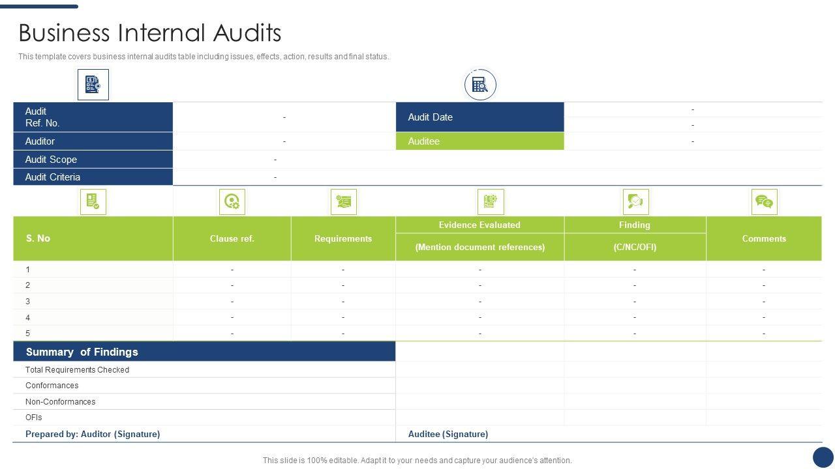Select the Comments column header
This screenshot has width=835, height=469.
[764, 238]
